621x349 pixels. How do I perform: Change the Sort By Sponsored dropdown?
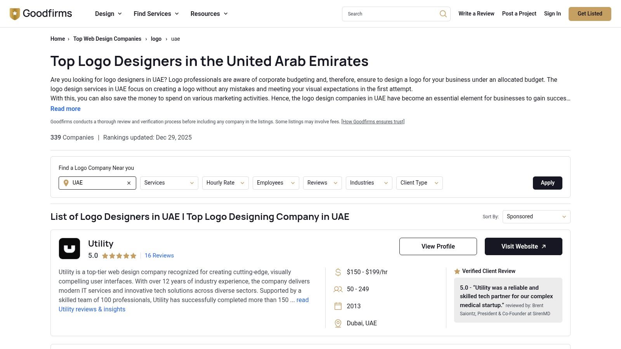[x=536, y=216]
